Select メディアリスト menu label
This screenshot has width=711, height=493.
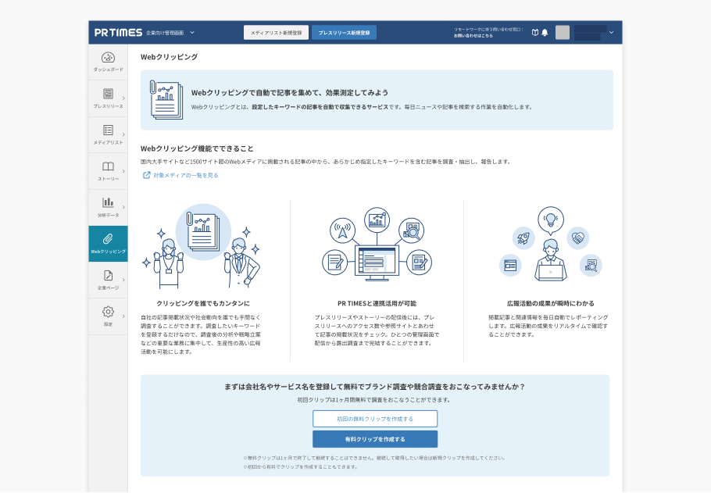(x=108, y=142)
